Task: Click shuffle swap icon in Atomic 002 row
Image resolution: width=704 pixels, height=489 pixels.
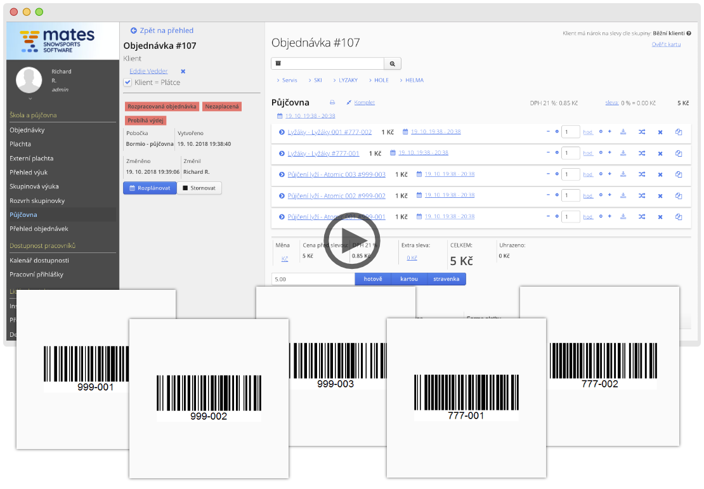Action: click(x=642, y=196)
